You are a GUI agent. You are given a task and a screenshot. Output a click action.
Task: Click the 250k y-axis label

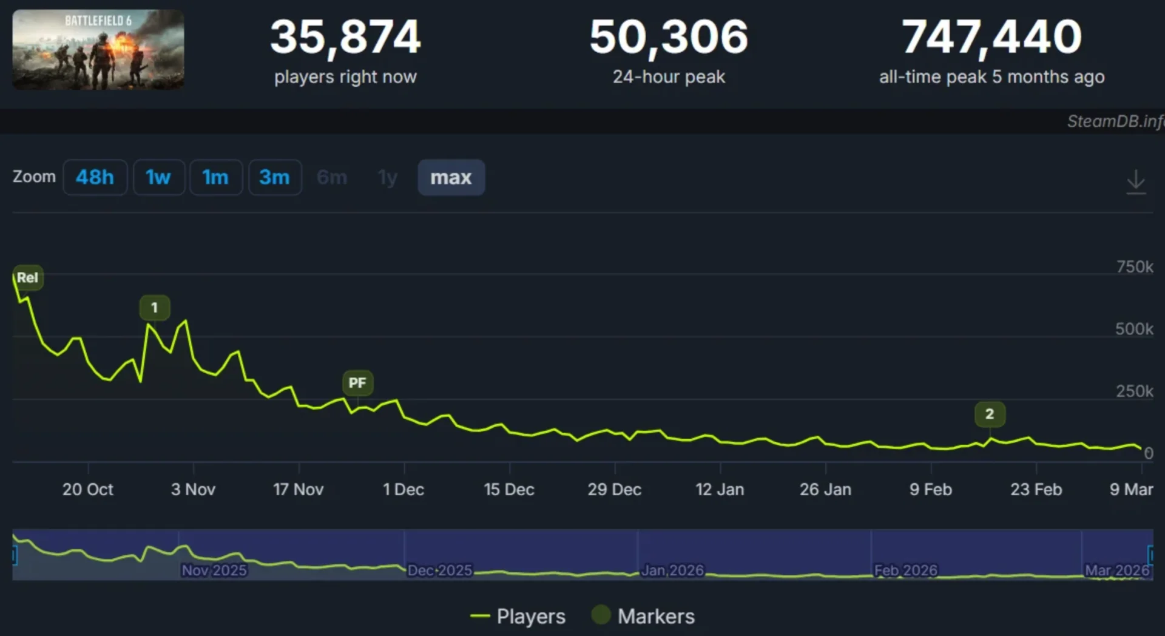(x=1135, y=391)
